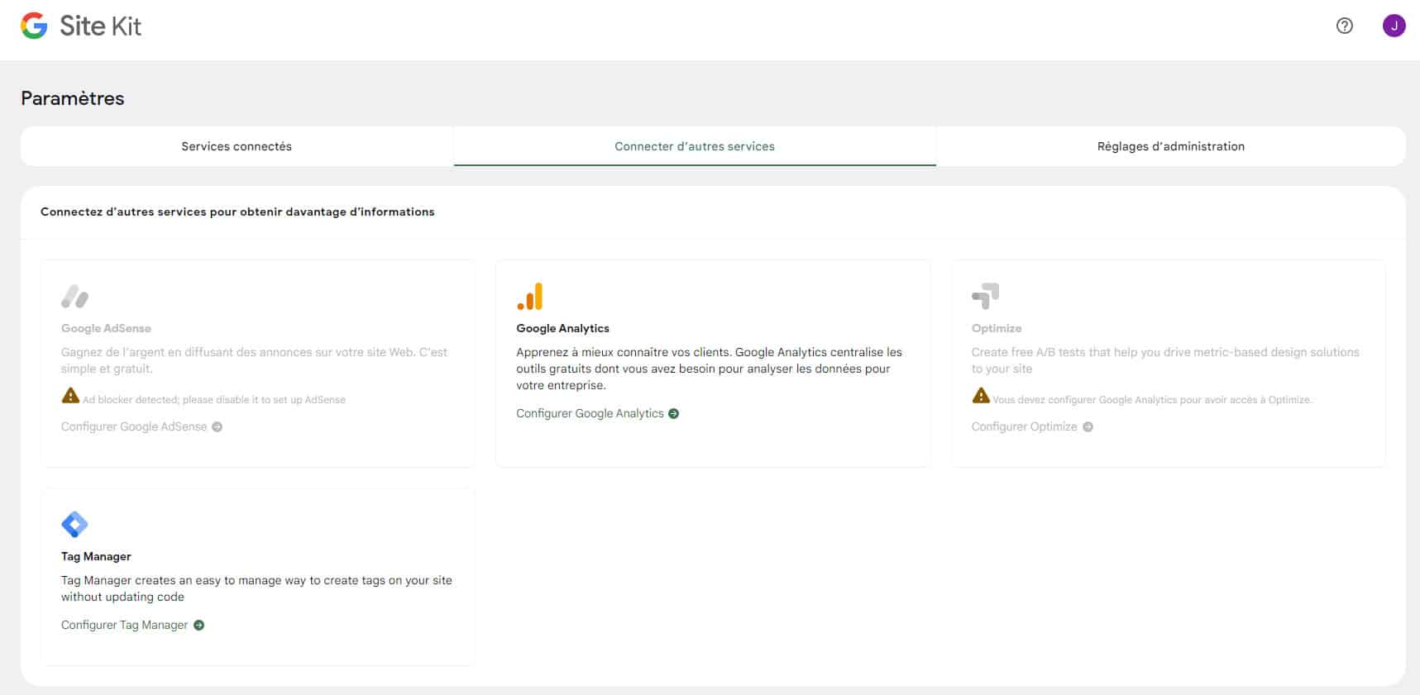Click arrow icon beside Configurer Tag Manager
This screenshot has height=695, width=1420.
pyautogui.click(x=198, y=626)
